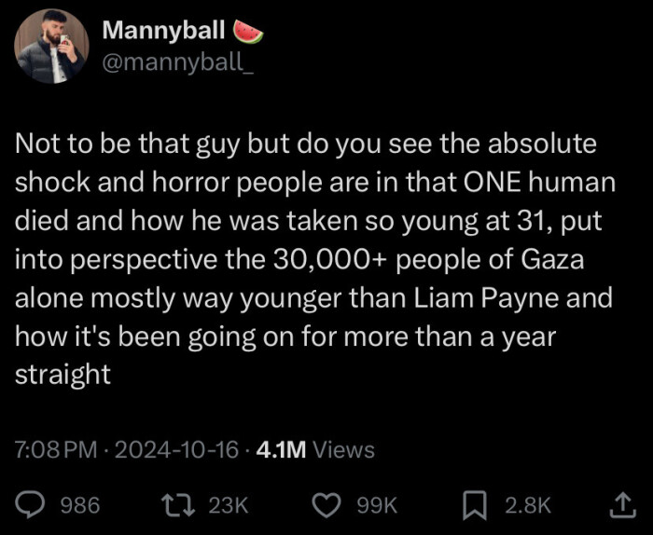Click the 2.8K bookmarks count
The height and width of the screenshot is (535, 653).
[527, 505]
